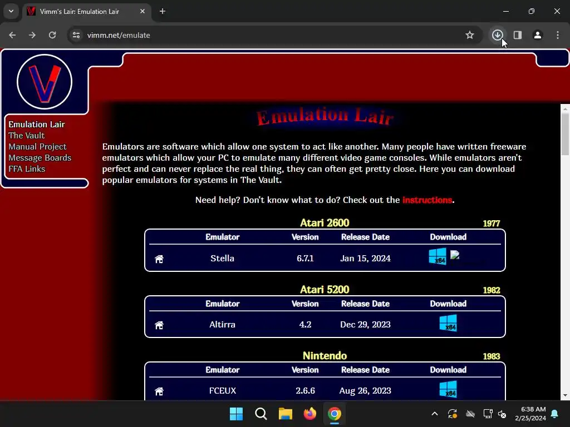Go back to previous page

coord(12,35)
